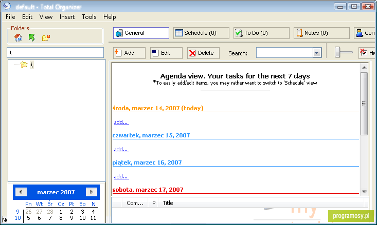The image size is (377, 225).
Task: Click the folder path input field
Action: tap(56, 53)
